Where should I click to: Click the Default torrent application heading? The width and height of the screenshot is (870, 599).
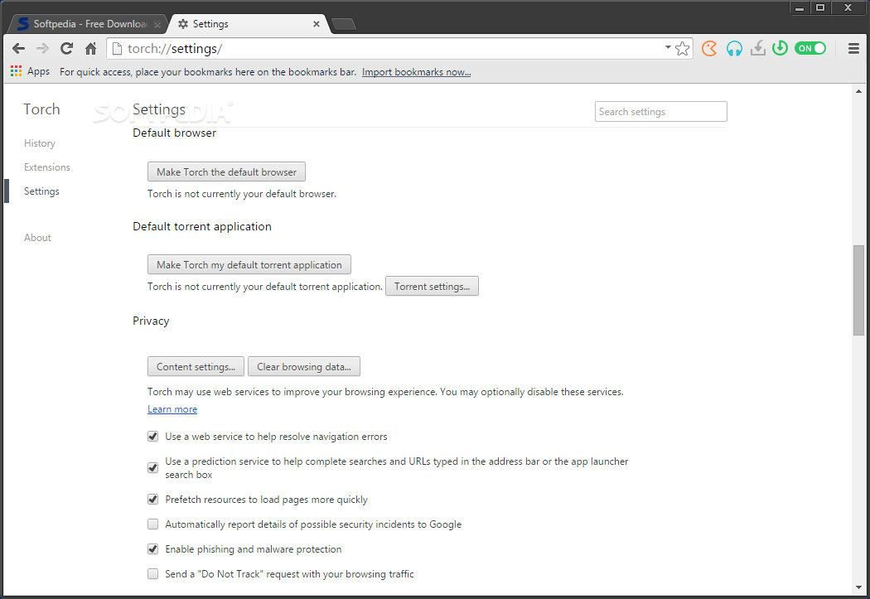(202, 226)
